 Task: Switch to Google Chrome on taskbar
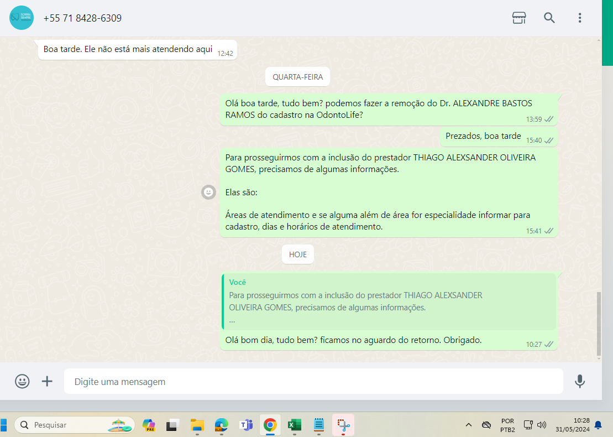(x=270, y=425)
